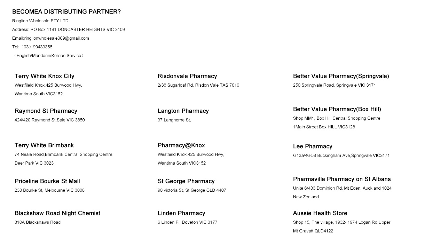Click the Lee Pharmacy heading

point(313,146)
